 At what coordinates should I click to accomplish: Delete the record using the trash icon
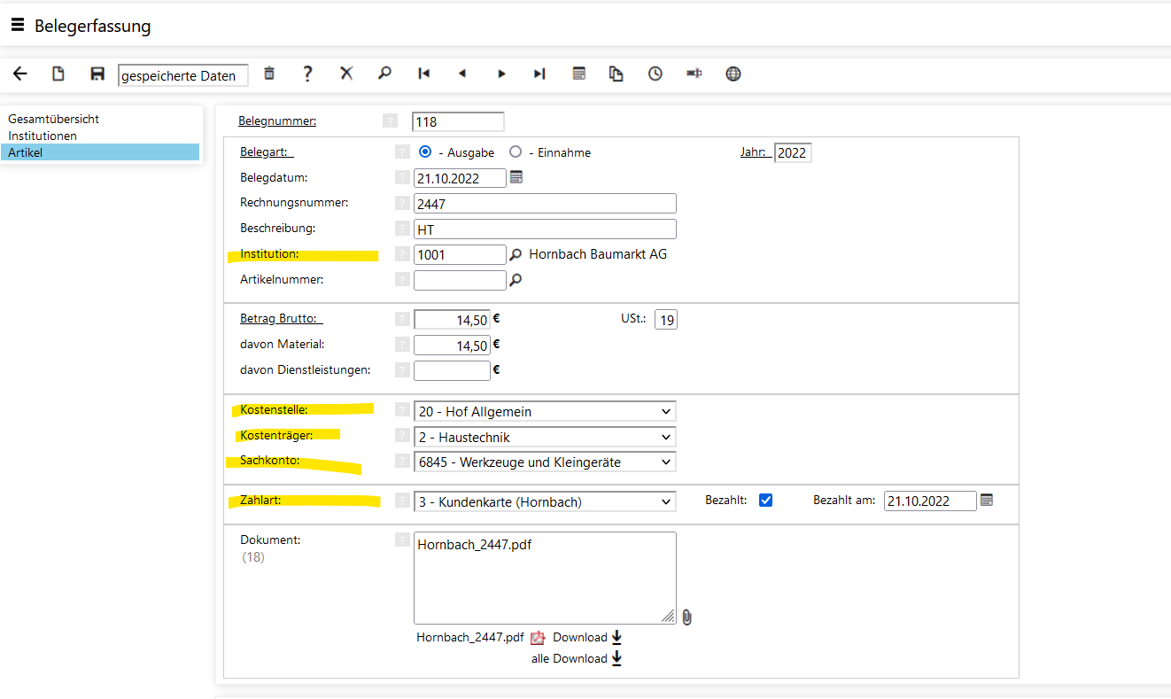pos(269,74)
